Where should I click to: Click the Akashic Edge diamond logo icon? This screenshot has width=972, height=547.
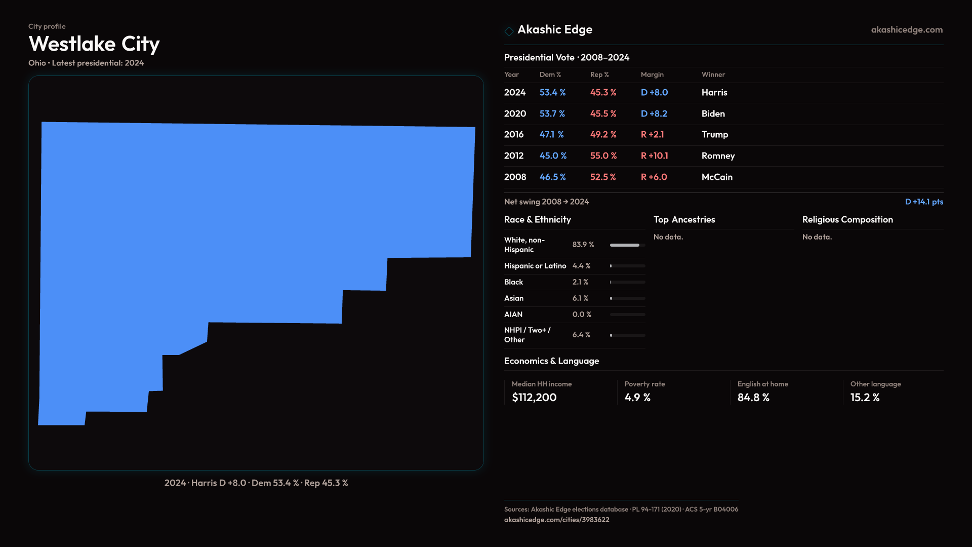(x=509, y=31)
